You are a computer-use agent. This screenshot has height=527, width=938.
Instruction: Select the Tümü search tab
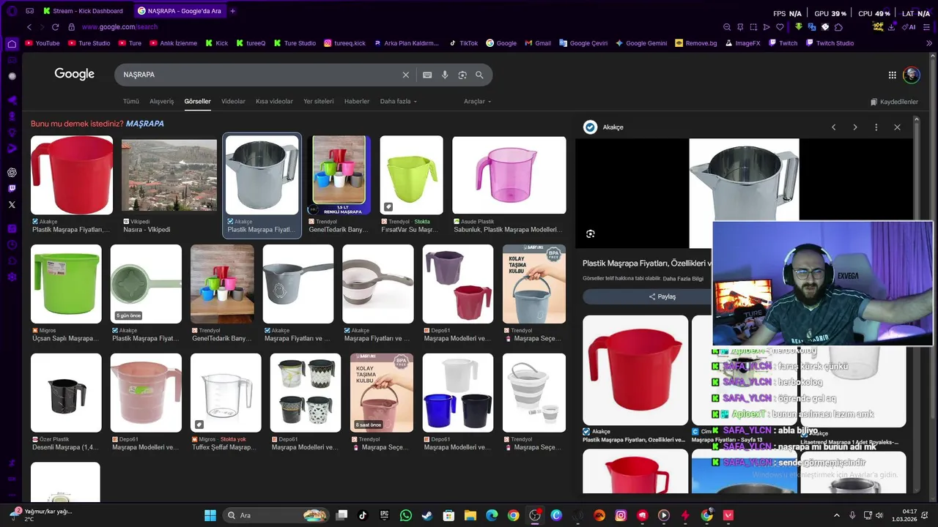point(131,102)
